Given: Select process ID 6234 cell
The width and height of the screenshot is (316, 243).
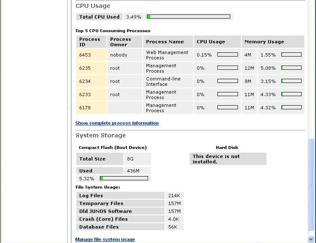Looking at the screenshot, I should (x=91, y=81).
